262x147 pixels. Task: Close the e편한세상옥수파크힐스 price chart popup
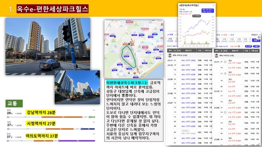tap(214, 5)
